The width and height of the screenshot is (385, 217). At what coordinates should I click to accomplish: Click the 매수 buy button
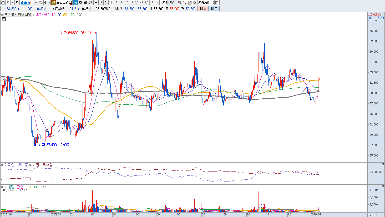pyautogui.click(x=203, y=9)
